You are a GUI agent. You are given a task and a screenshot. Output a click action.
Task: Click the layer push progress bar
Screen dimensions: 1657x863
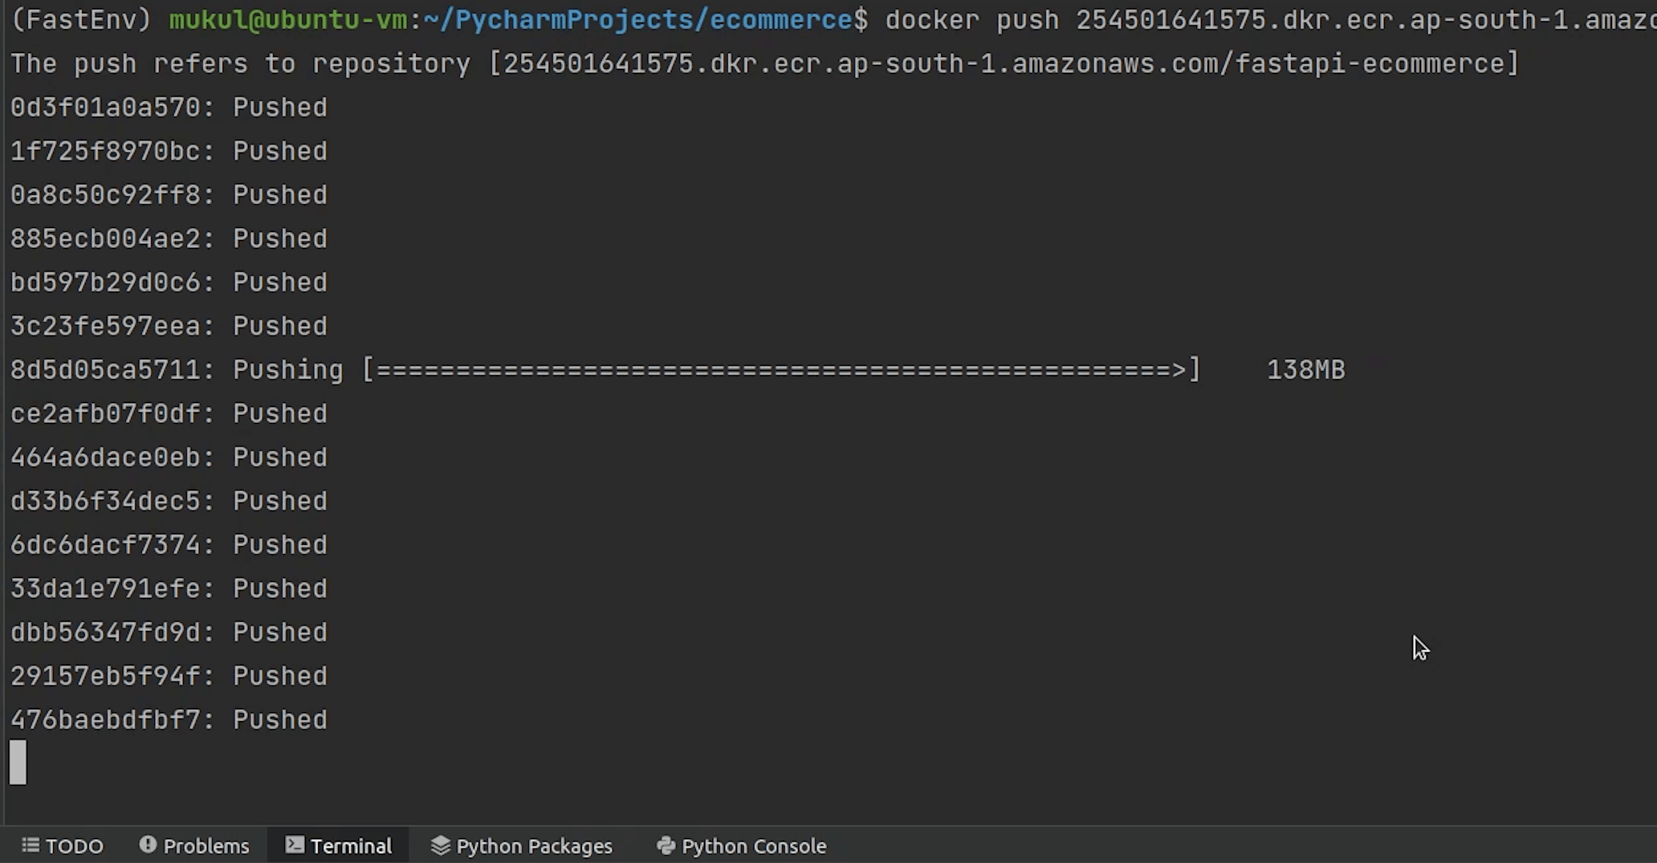(781, 370)
